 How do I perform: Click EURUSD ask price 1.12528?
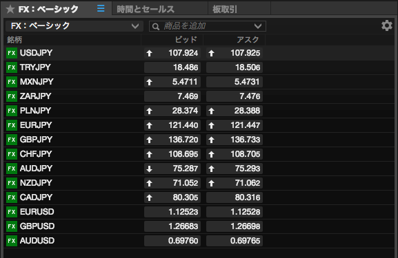[x=235, y=212]
